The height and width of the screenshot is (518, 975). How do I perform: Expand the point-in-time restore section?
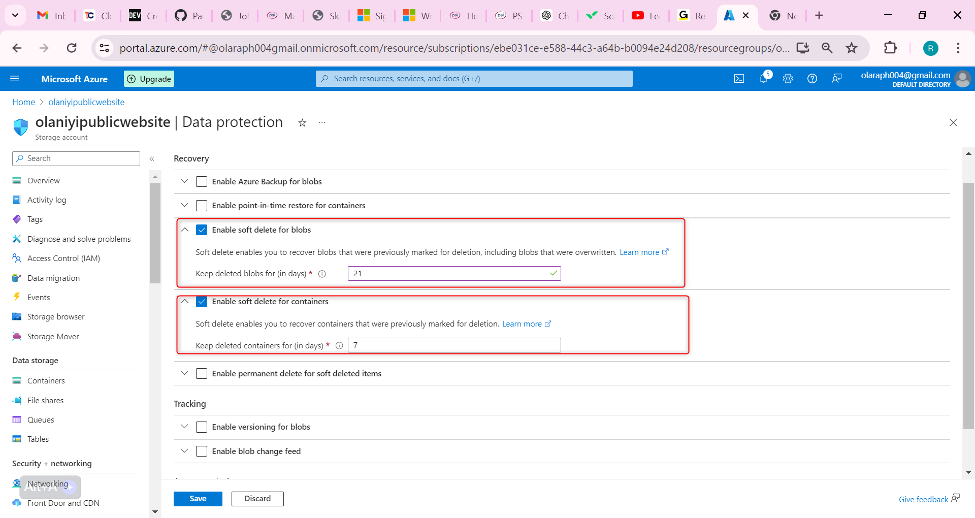point(185,205)
